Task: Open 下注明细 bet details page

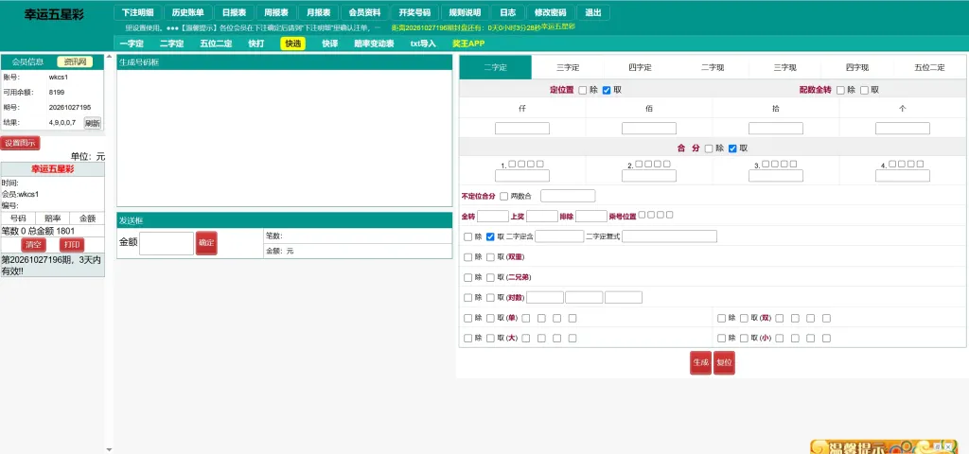Action: (x=138, y=12)
